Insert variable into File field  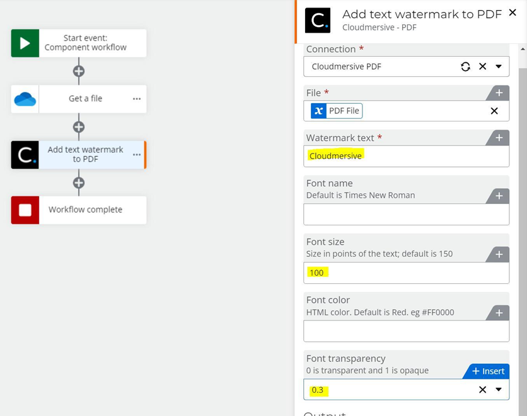499,93
